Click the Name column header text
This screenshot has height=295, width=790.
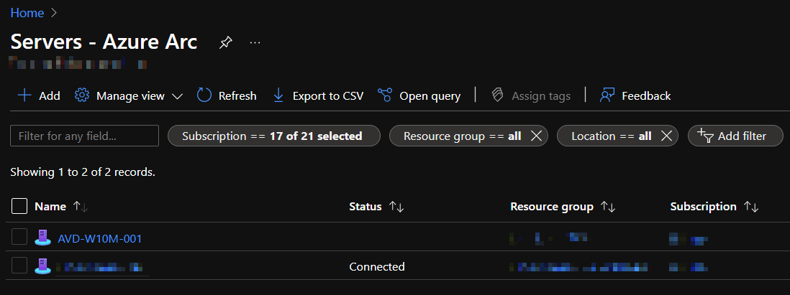coord(50,207)
